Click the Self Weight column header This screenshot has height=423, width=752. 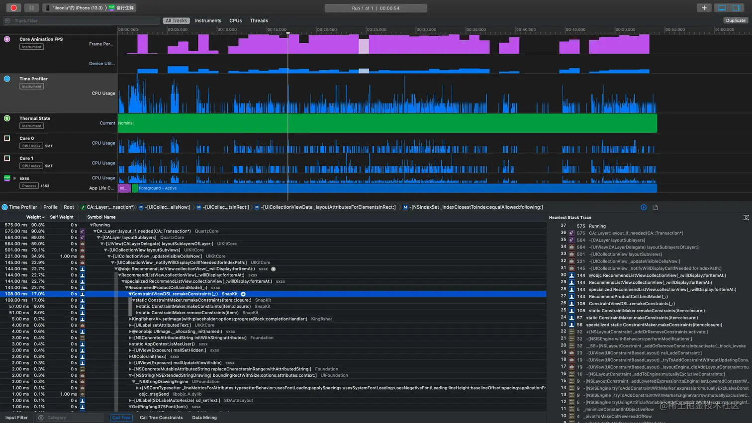(62, 217)
